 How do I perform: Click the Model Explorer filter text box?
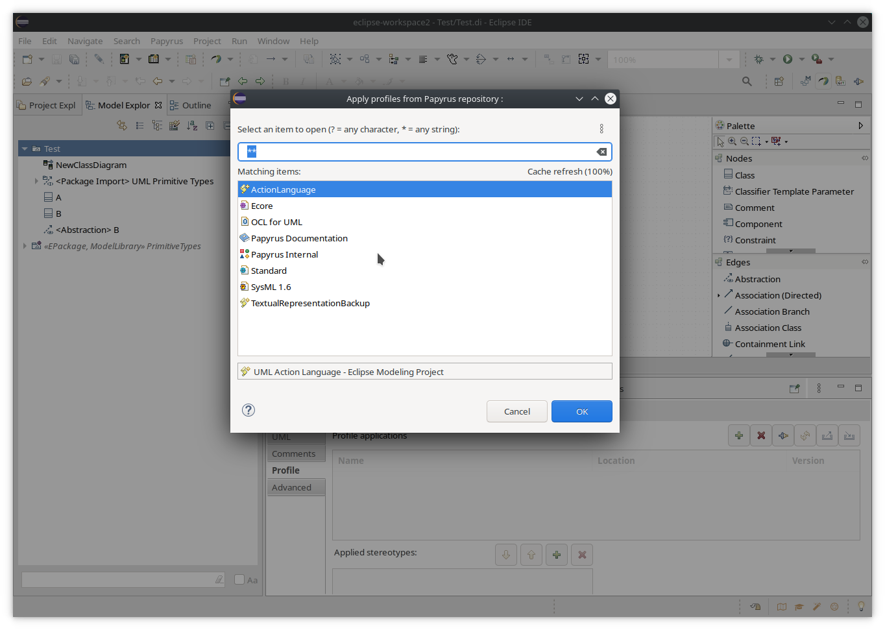click(123, 579)
